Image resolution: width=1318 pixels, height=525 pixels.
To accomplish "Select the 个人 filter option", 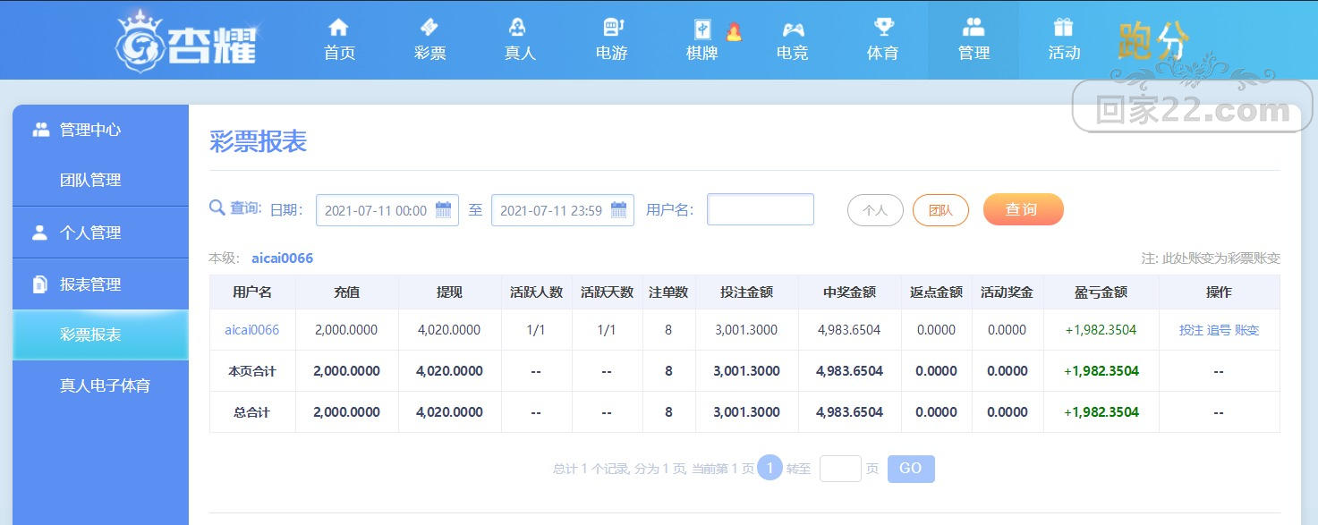I will point(875,210).
